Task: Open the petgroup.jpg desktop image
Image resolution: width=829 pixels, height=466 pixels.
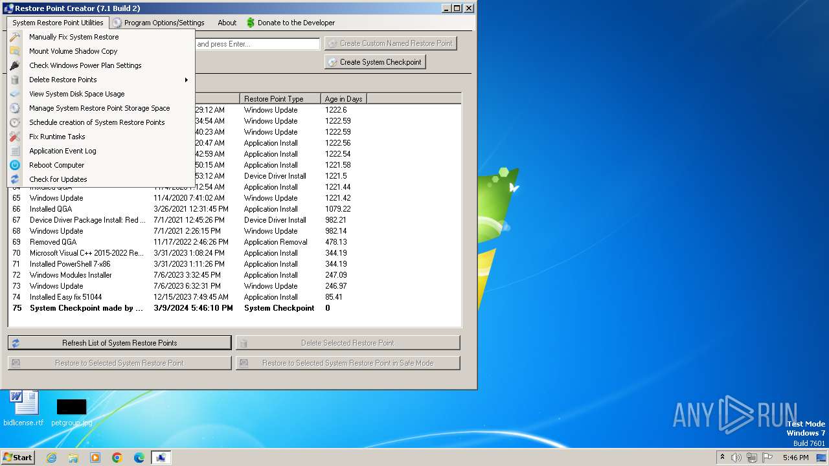Action: (x=71, y=412)
